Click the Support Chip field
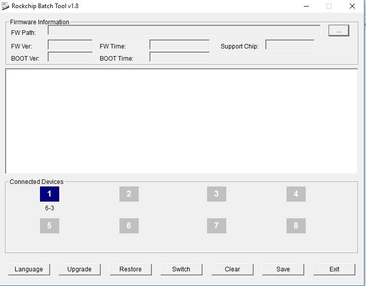 click(x=290, y=45)
